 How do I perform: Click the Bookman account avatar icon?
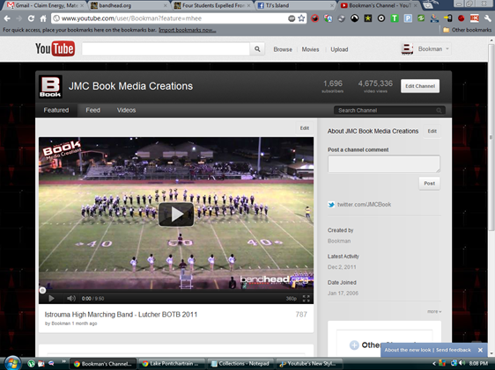(407, 49)
